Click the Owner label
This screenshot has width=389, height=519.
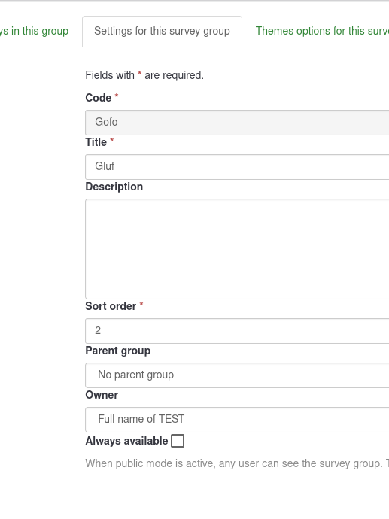(x=102, y=395)
